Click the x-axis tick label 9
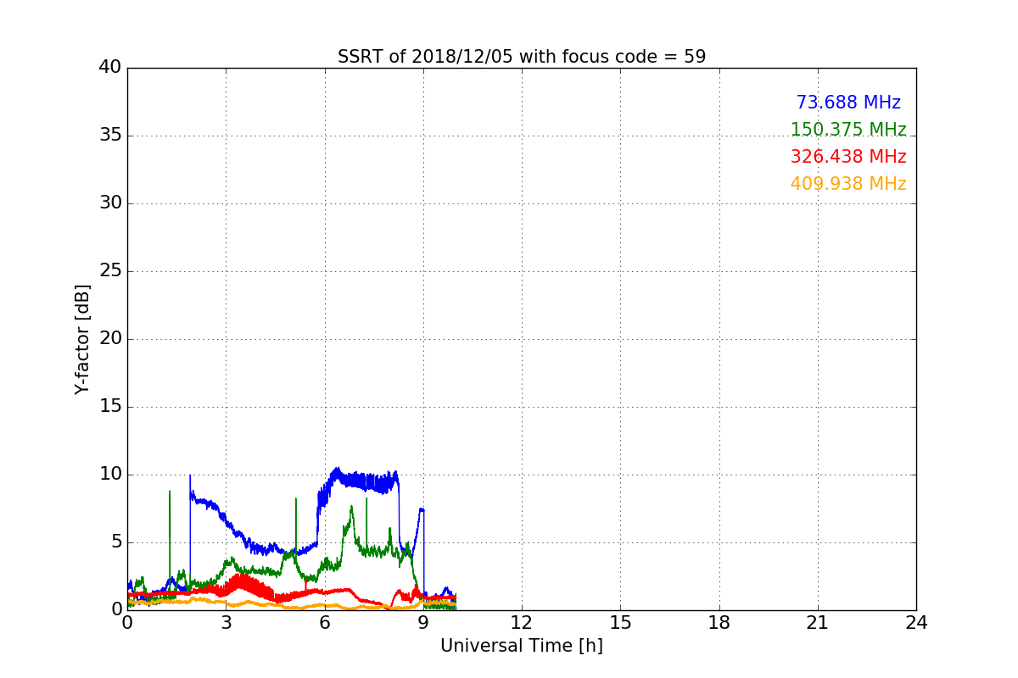The height and width of the screenshot is (678, 1018). pos(423,622)
